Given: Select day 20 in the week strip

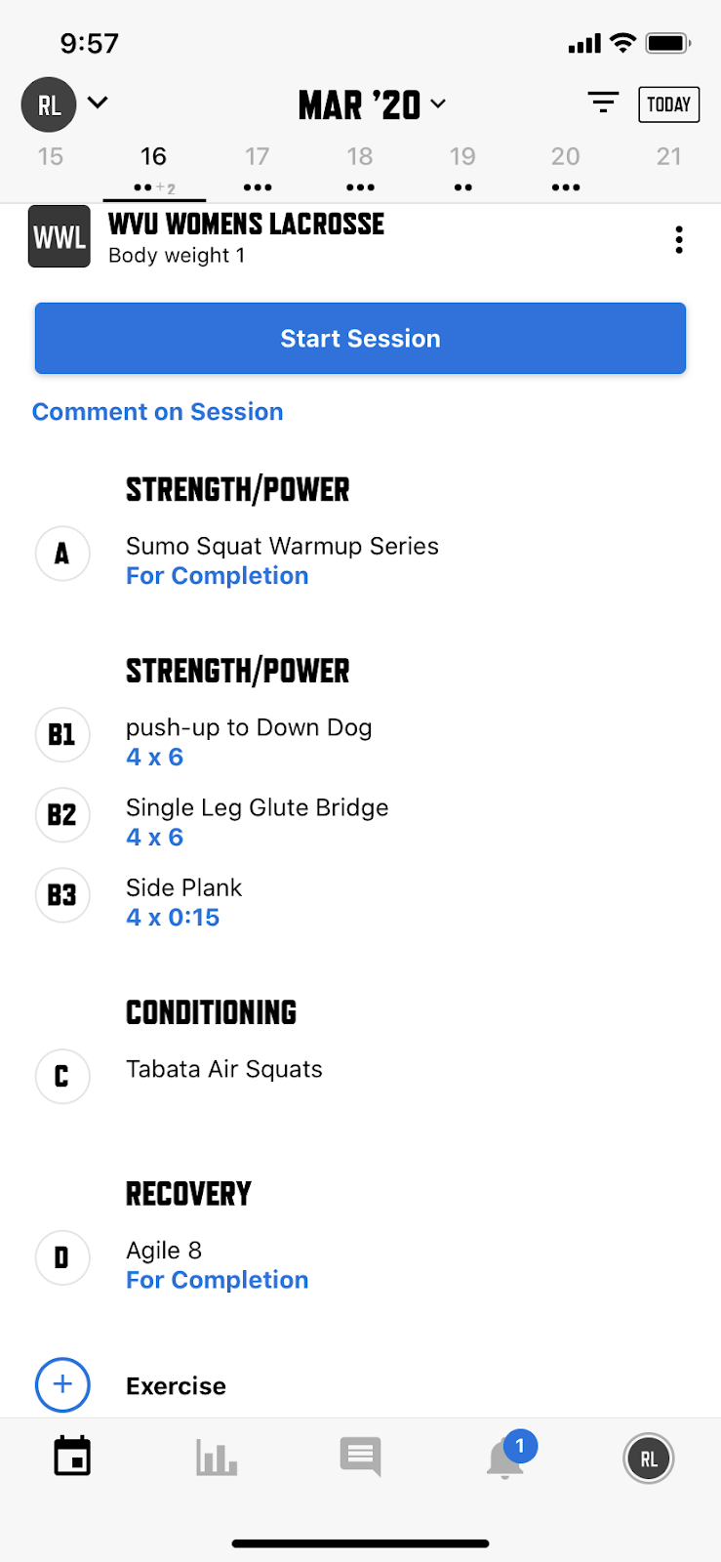Looking at the screenshot, I should (x=566, y=166).
